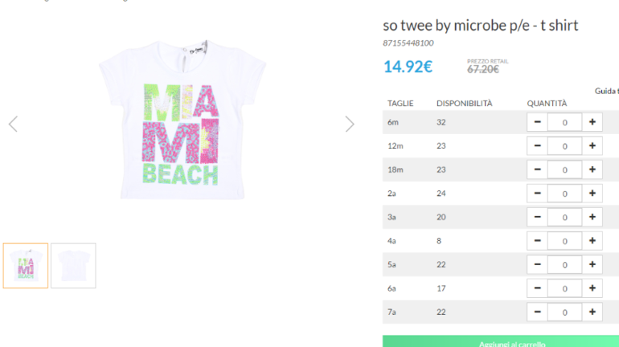Image resolution: width=619 pixels, height=347 pixels.
Task: Decrease quantity for size 6a
Action: tap(537, 288)
